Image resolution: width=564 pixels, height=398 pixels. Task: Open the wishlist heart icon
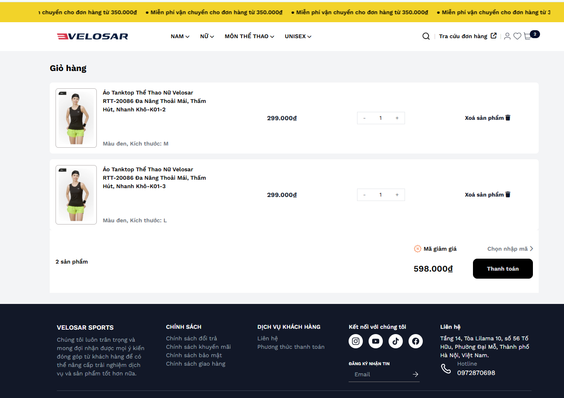517,36
